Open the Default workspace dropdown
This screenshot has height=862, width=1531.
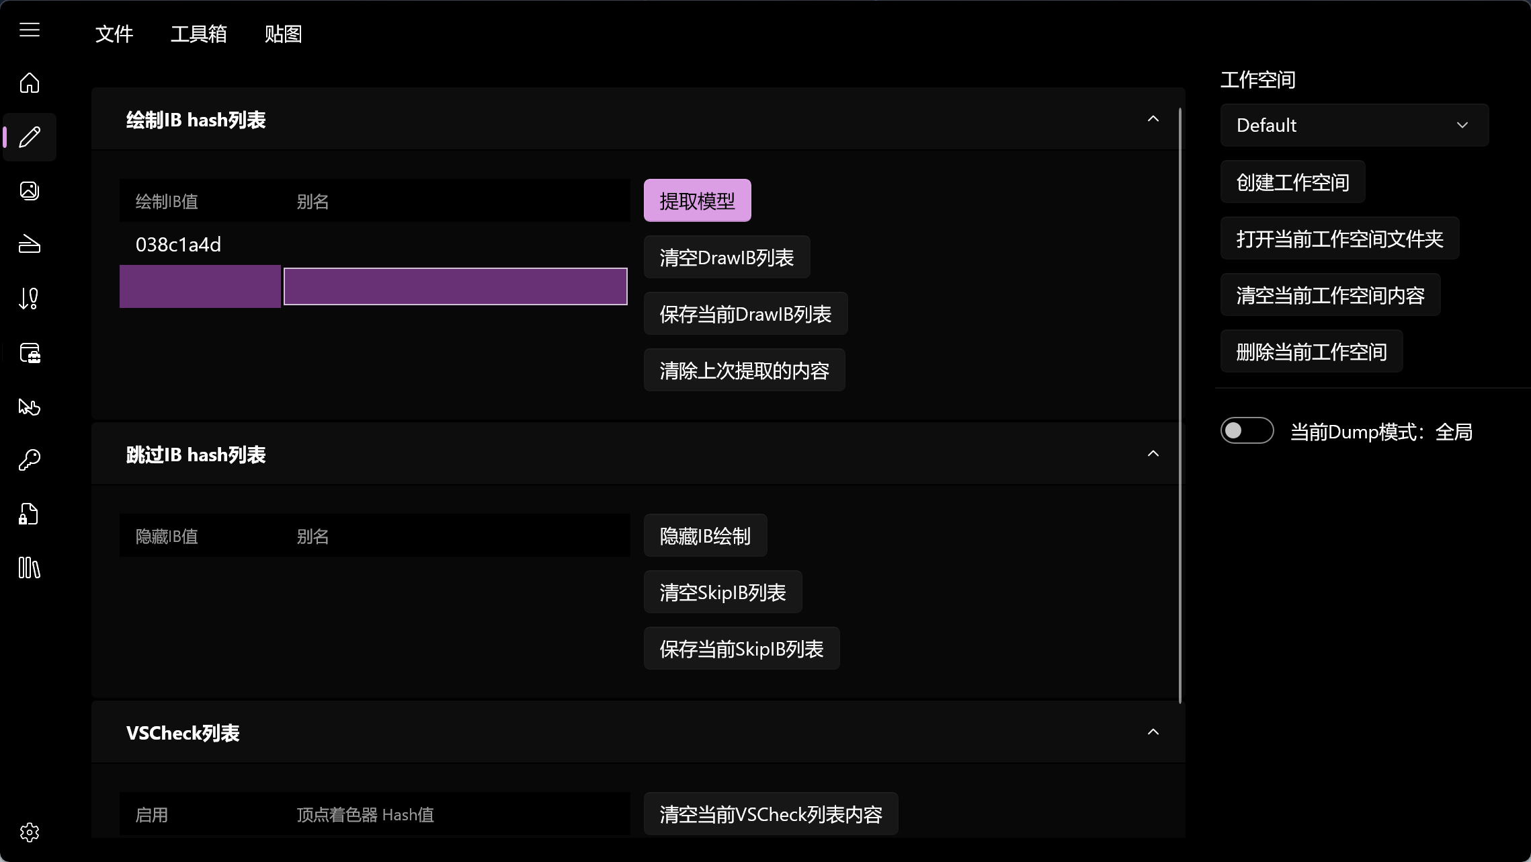(1354, 125)
